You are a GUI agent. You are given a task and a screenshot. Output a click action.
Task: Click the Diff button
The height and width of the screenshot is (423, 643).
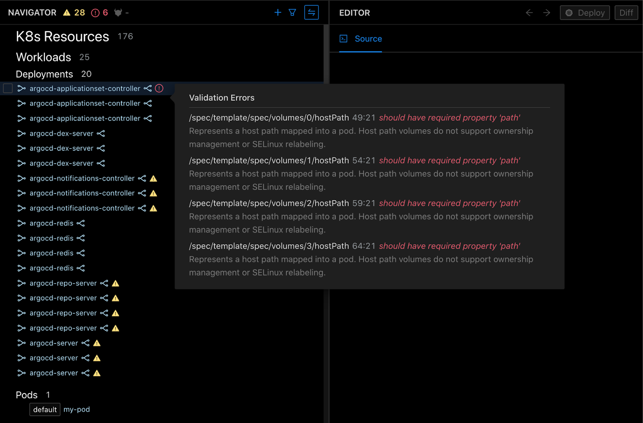point(626,13)
